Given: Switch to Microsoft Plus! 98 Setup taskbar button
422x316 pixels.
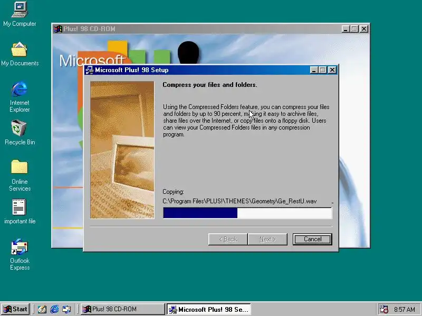Looking at the screenshot, I should click(x=209, y=309).
